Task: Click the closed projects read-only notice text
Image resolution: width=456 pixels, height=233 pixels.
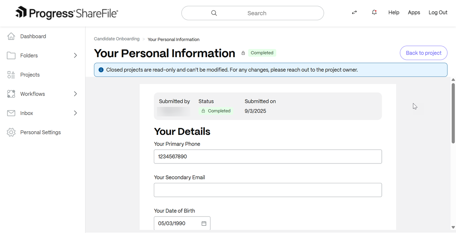Action: (232, 70)
